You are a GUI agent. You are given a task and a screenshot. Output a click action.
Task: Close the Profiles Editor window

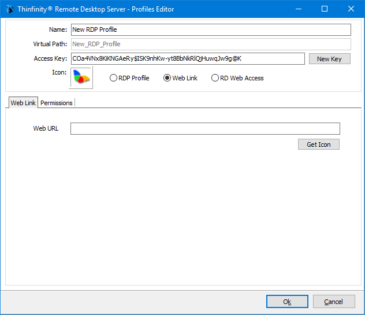[x=351, y=9]
